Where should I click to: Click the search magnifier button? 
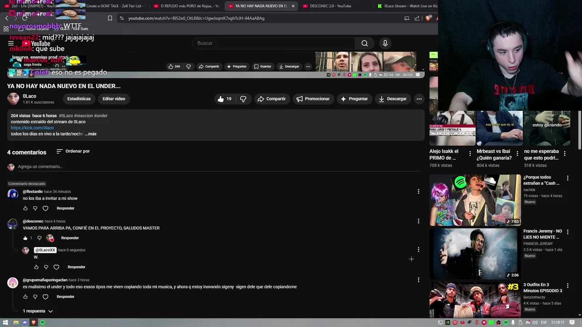tap(365, 43)
